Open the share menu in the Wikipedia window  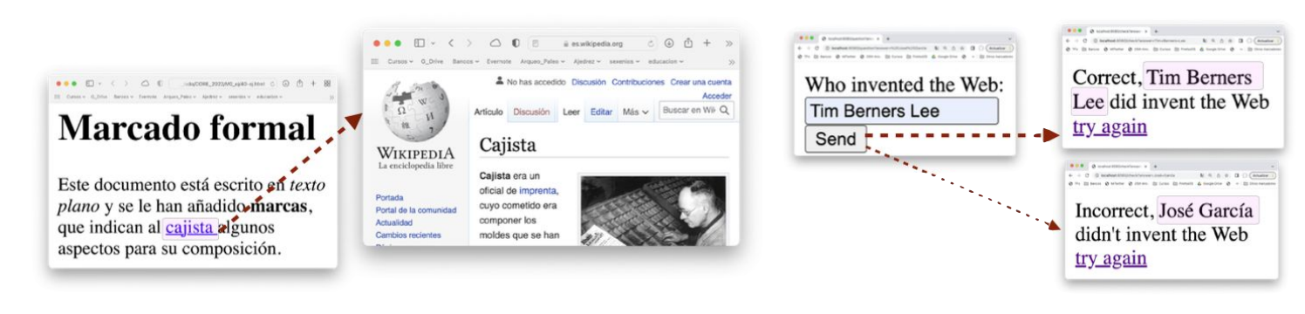[688, 43]
